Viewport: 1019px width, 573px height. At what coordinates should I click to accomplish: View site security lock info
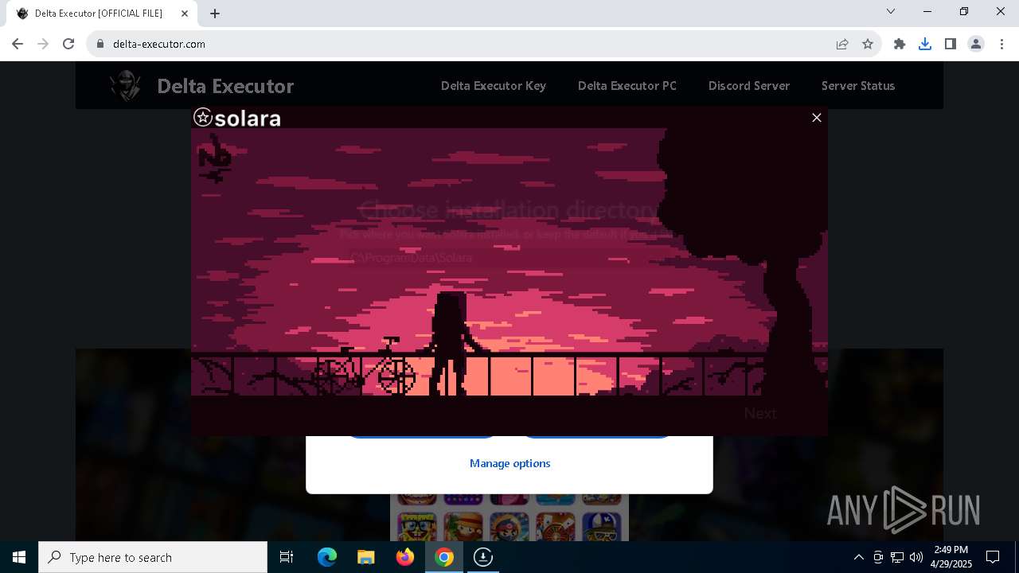pos(100,44)
